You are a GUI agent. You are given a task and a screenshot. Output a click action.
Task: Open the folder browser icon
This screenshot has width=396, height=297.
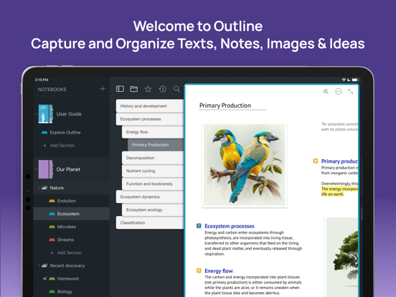pos(134,89)
